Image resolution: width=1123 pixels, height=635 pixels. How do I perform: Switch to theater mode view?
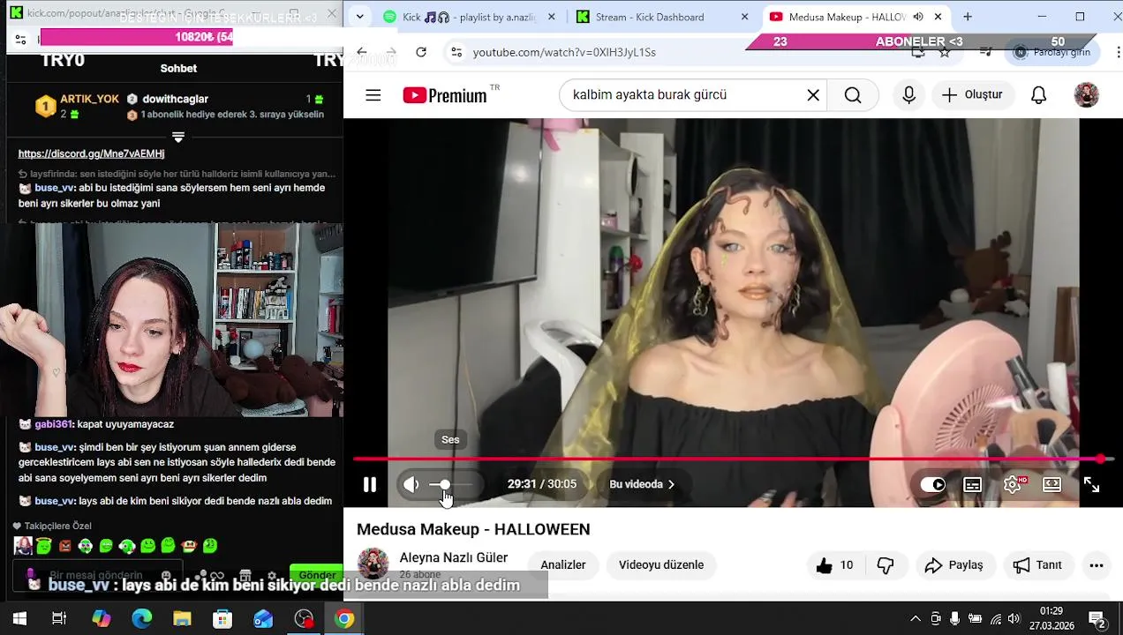pyautogui.click(x=1051, y=484)
